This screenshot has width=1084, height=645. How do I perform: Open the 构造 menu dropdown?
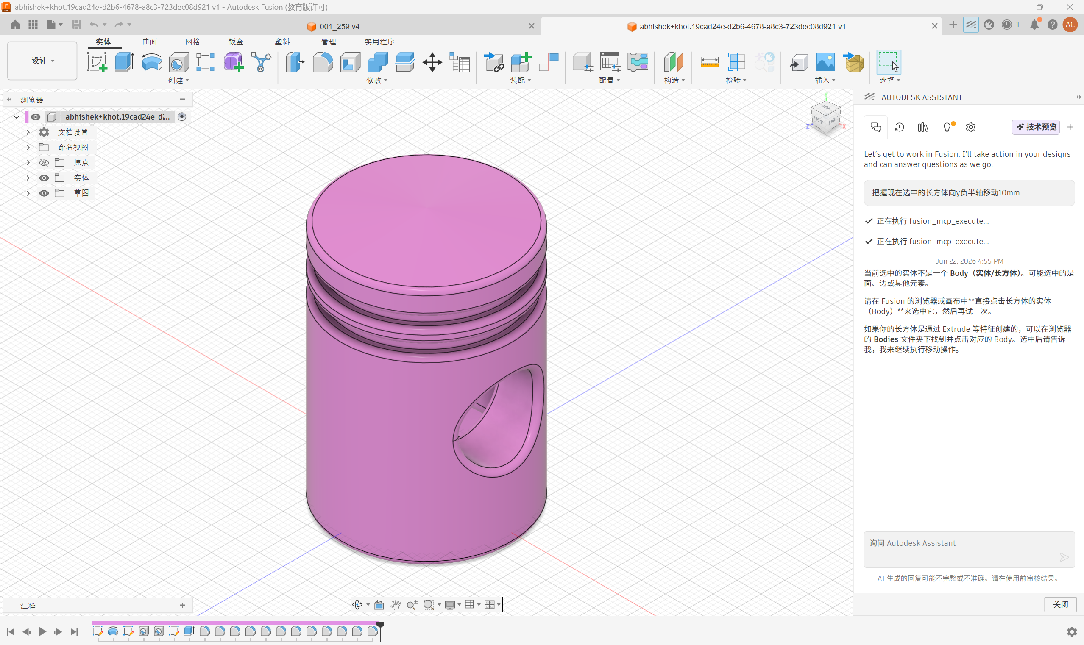point(674,81)
